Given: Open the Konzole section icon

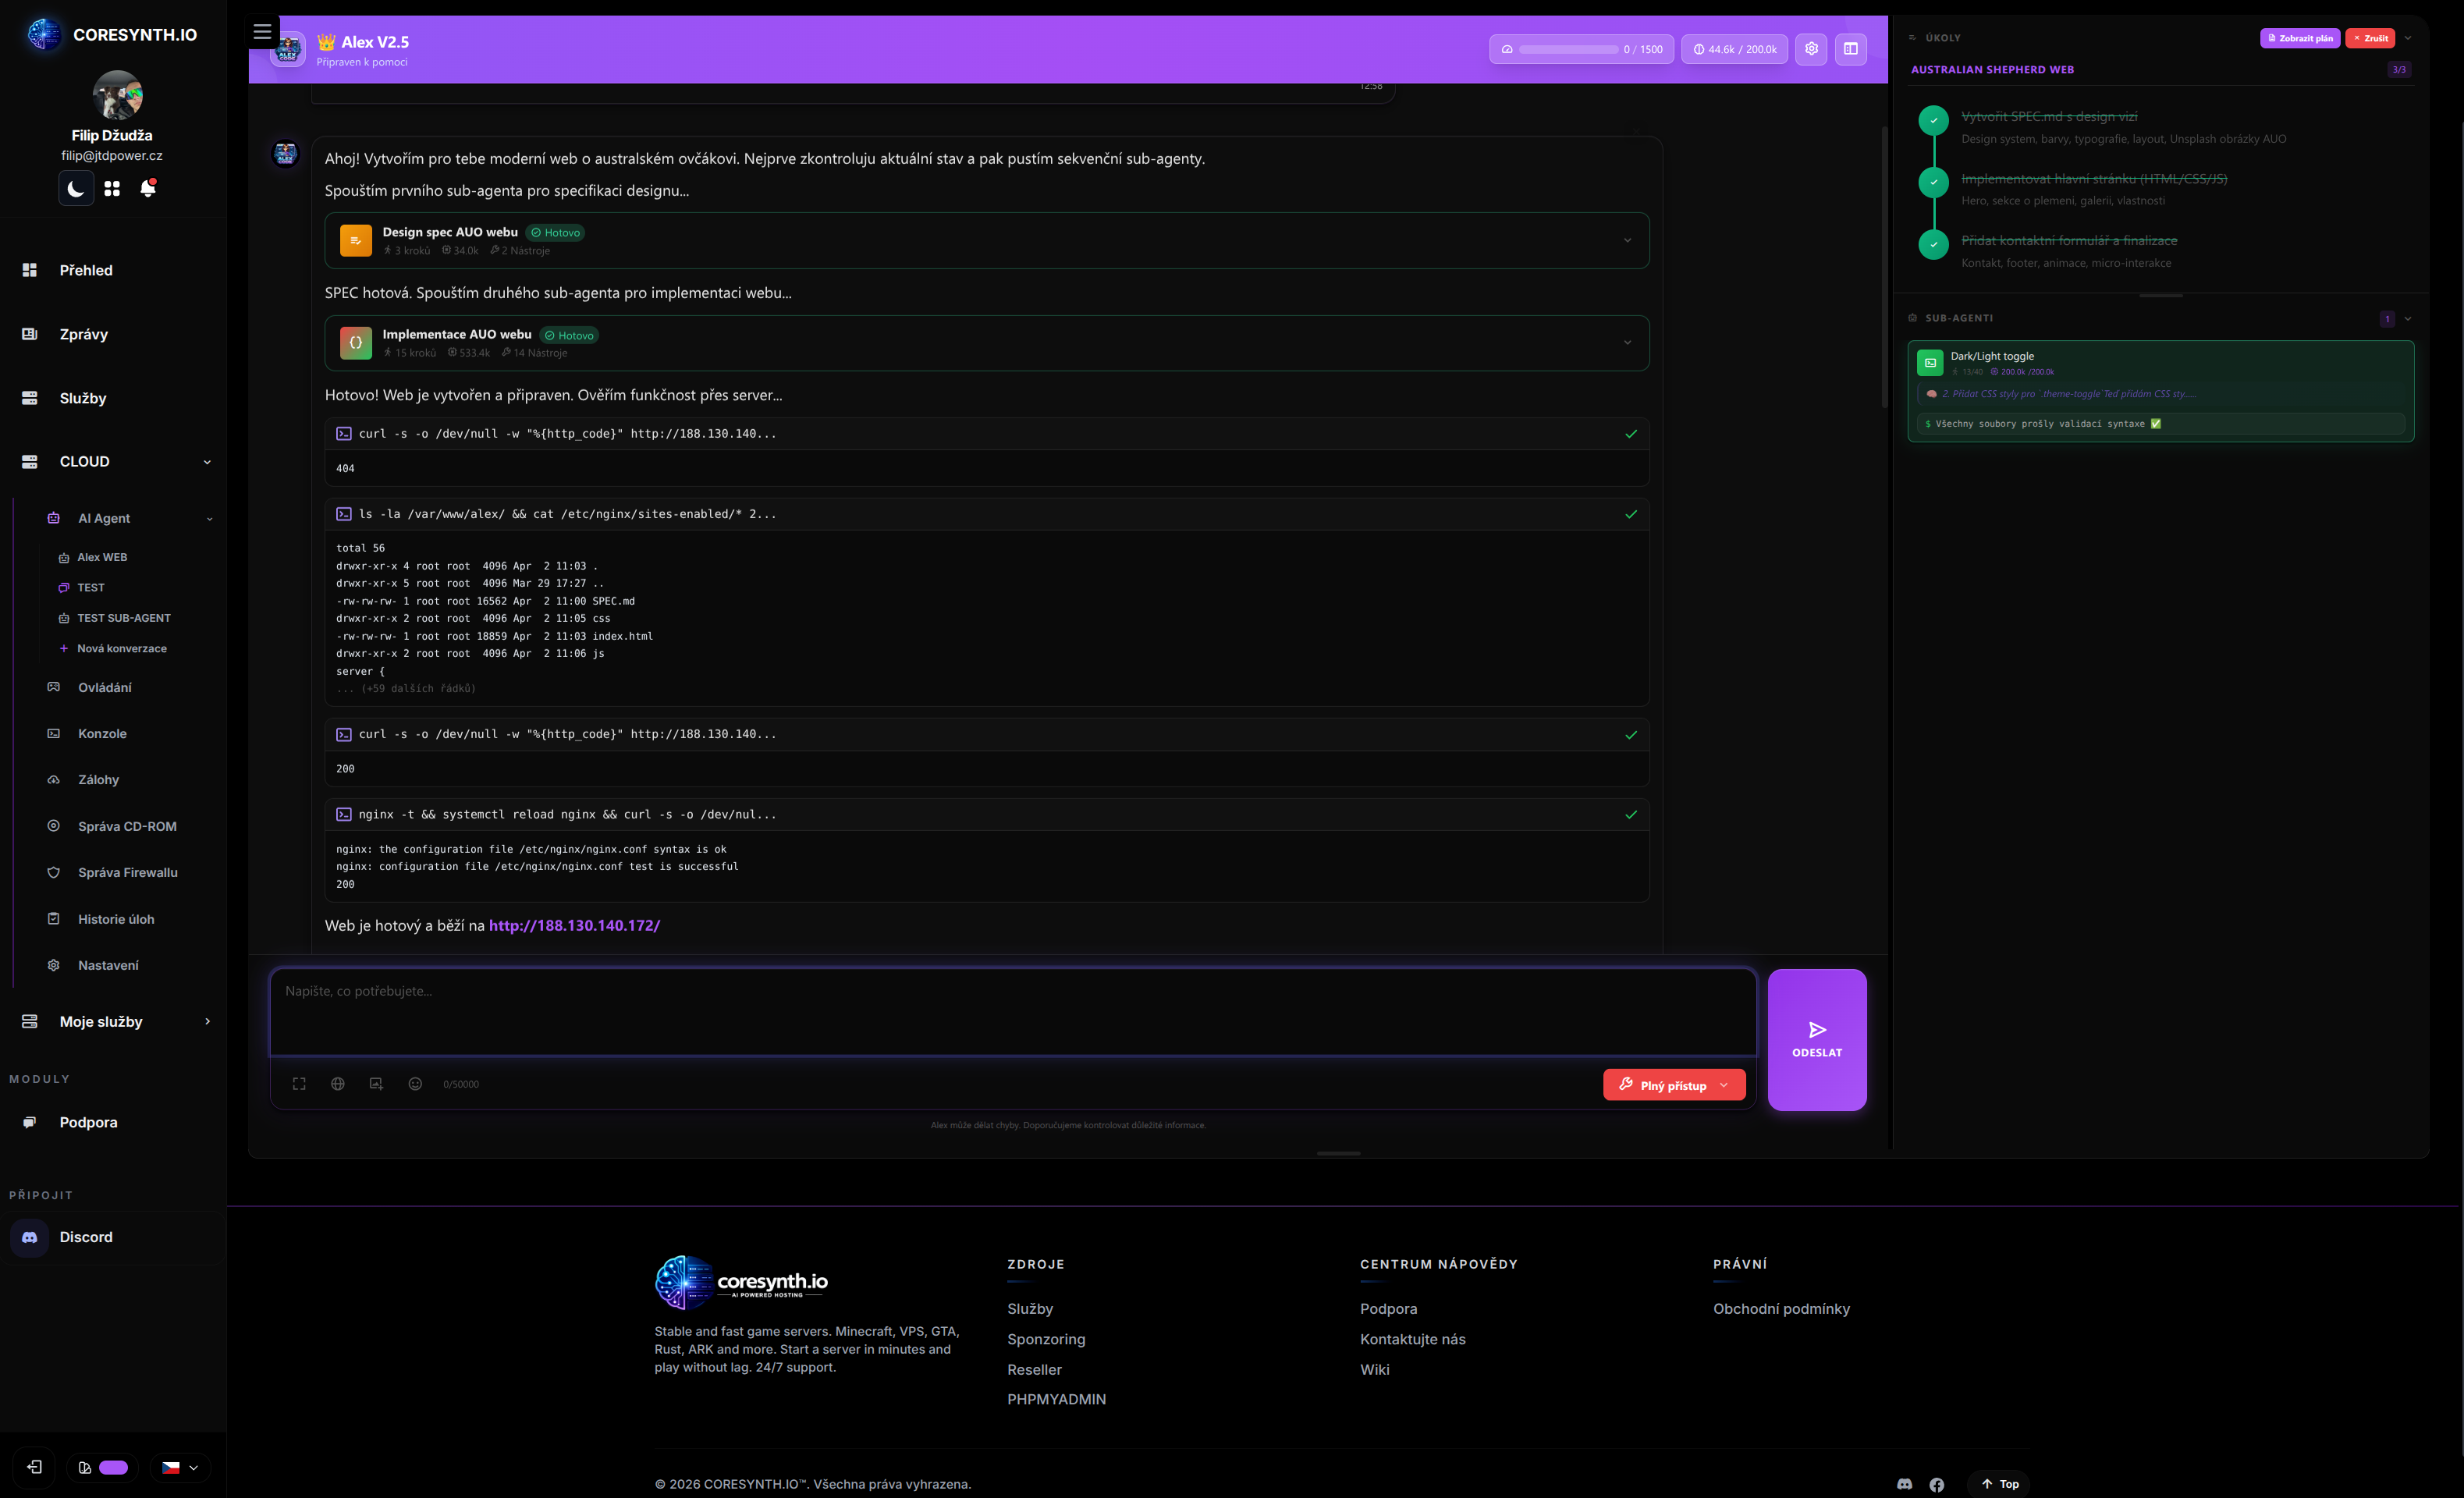Looking at the screenshot, I should point(53,733).
